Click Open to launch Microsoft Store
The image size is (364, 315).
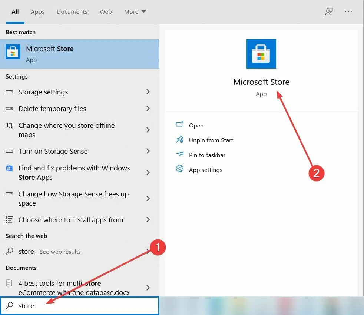pyautogui.click(x=196, y=125)
